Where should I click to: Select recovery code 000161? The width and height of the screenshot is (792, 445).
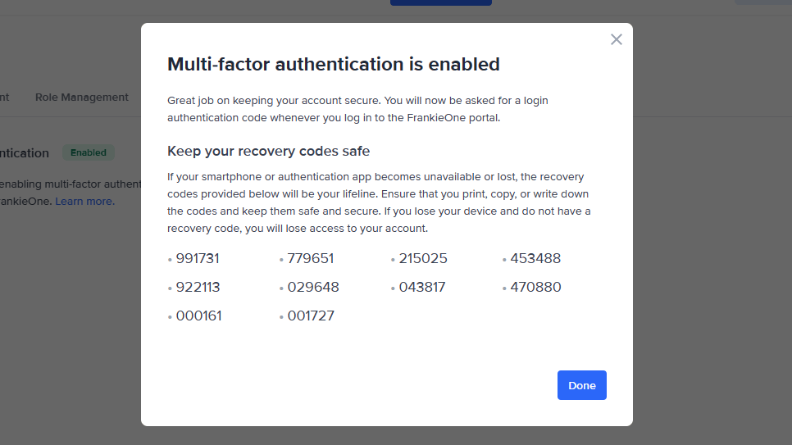198,316
